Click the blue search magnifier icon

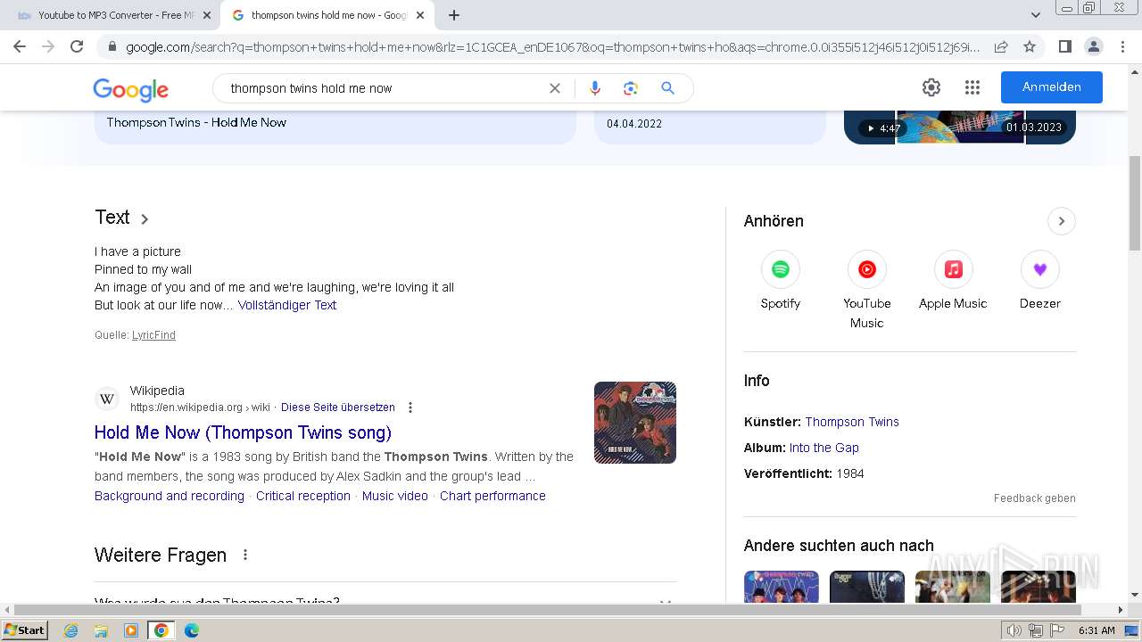click(667, 88)
